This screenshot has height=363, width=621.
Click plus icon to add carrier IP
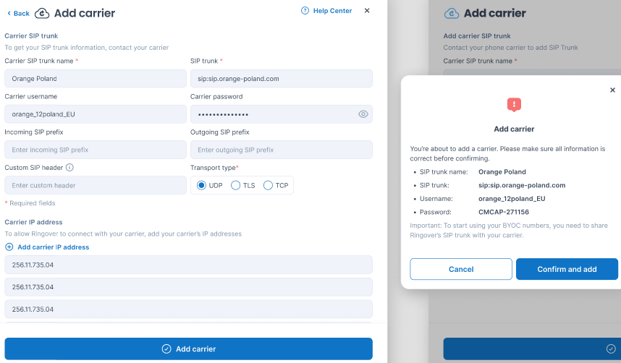click(x=9, y=247)
